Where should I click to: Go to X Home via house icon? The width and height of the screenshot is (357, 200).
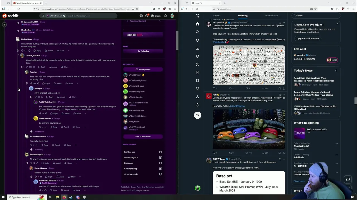click(x=197, y=24)
